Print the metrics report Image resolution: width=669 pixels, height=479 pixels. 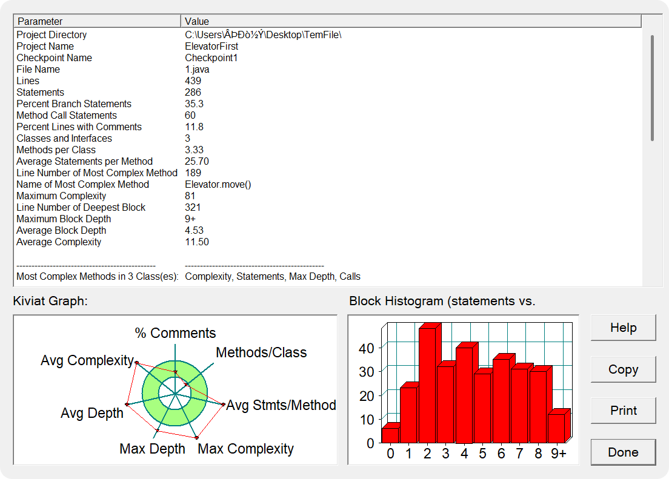(x=623, y=411)
